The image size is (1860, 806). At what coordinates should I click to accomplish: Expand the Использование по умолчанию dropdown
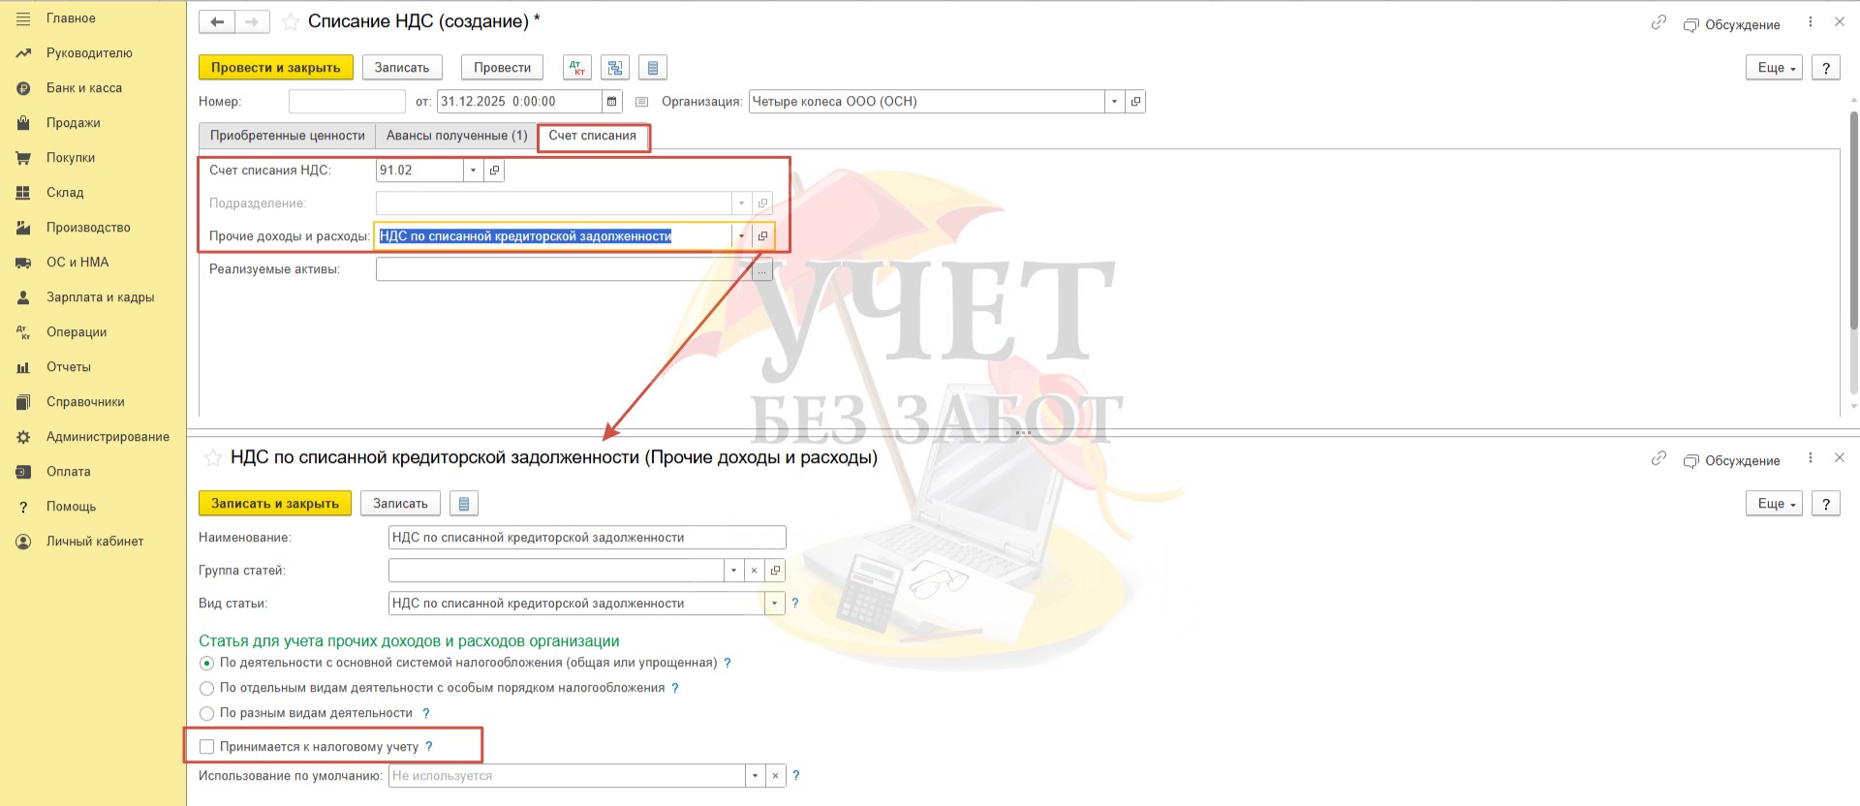(x=755, y=776)
